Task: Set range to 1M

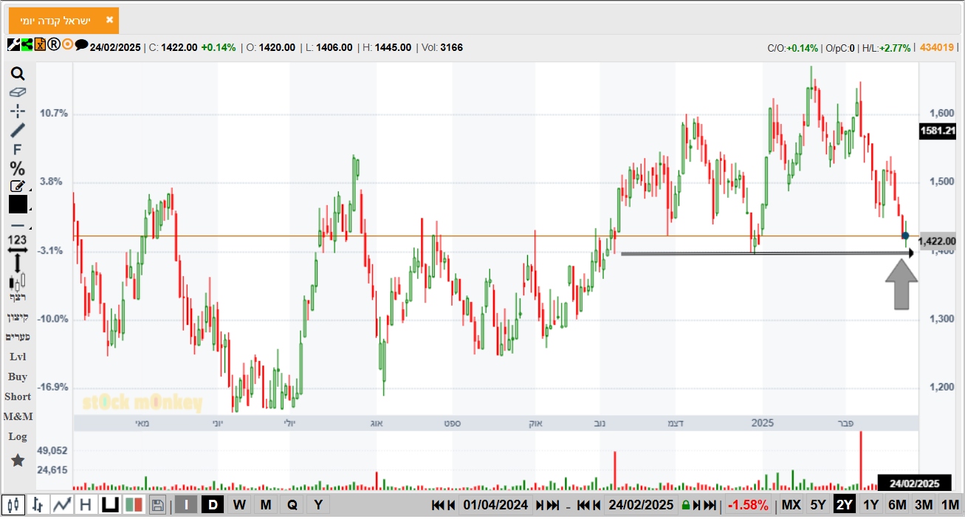Action: coord(949,505)
